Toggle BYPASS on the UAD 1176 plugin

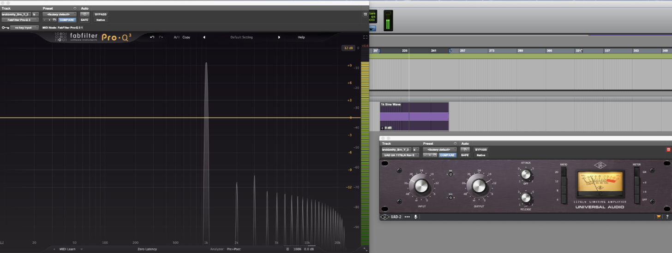481,150
